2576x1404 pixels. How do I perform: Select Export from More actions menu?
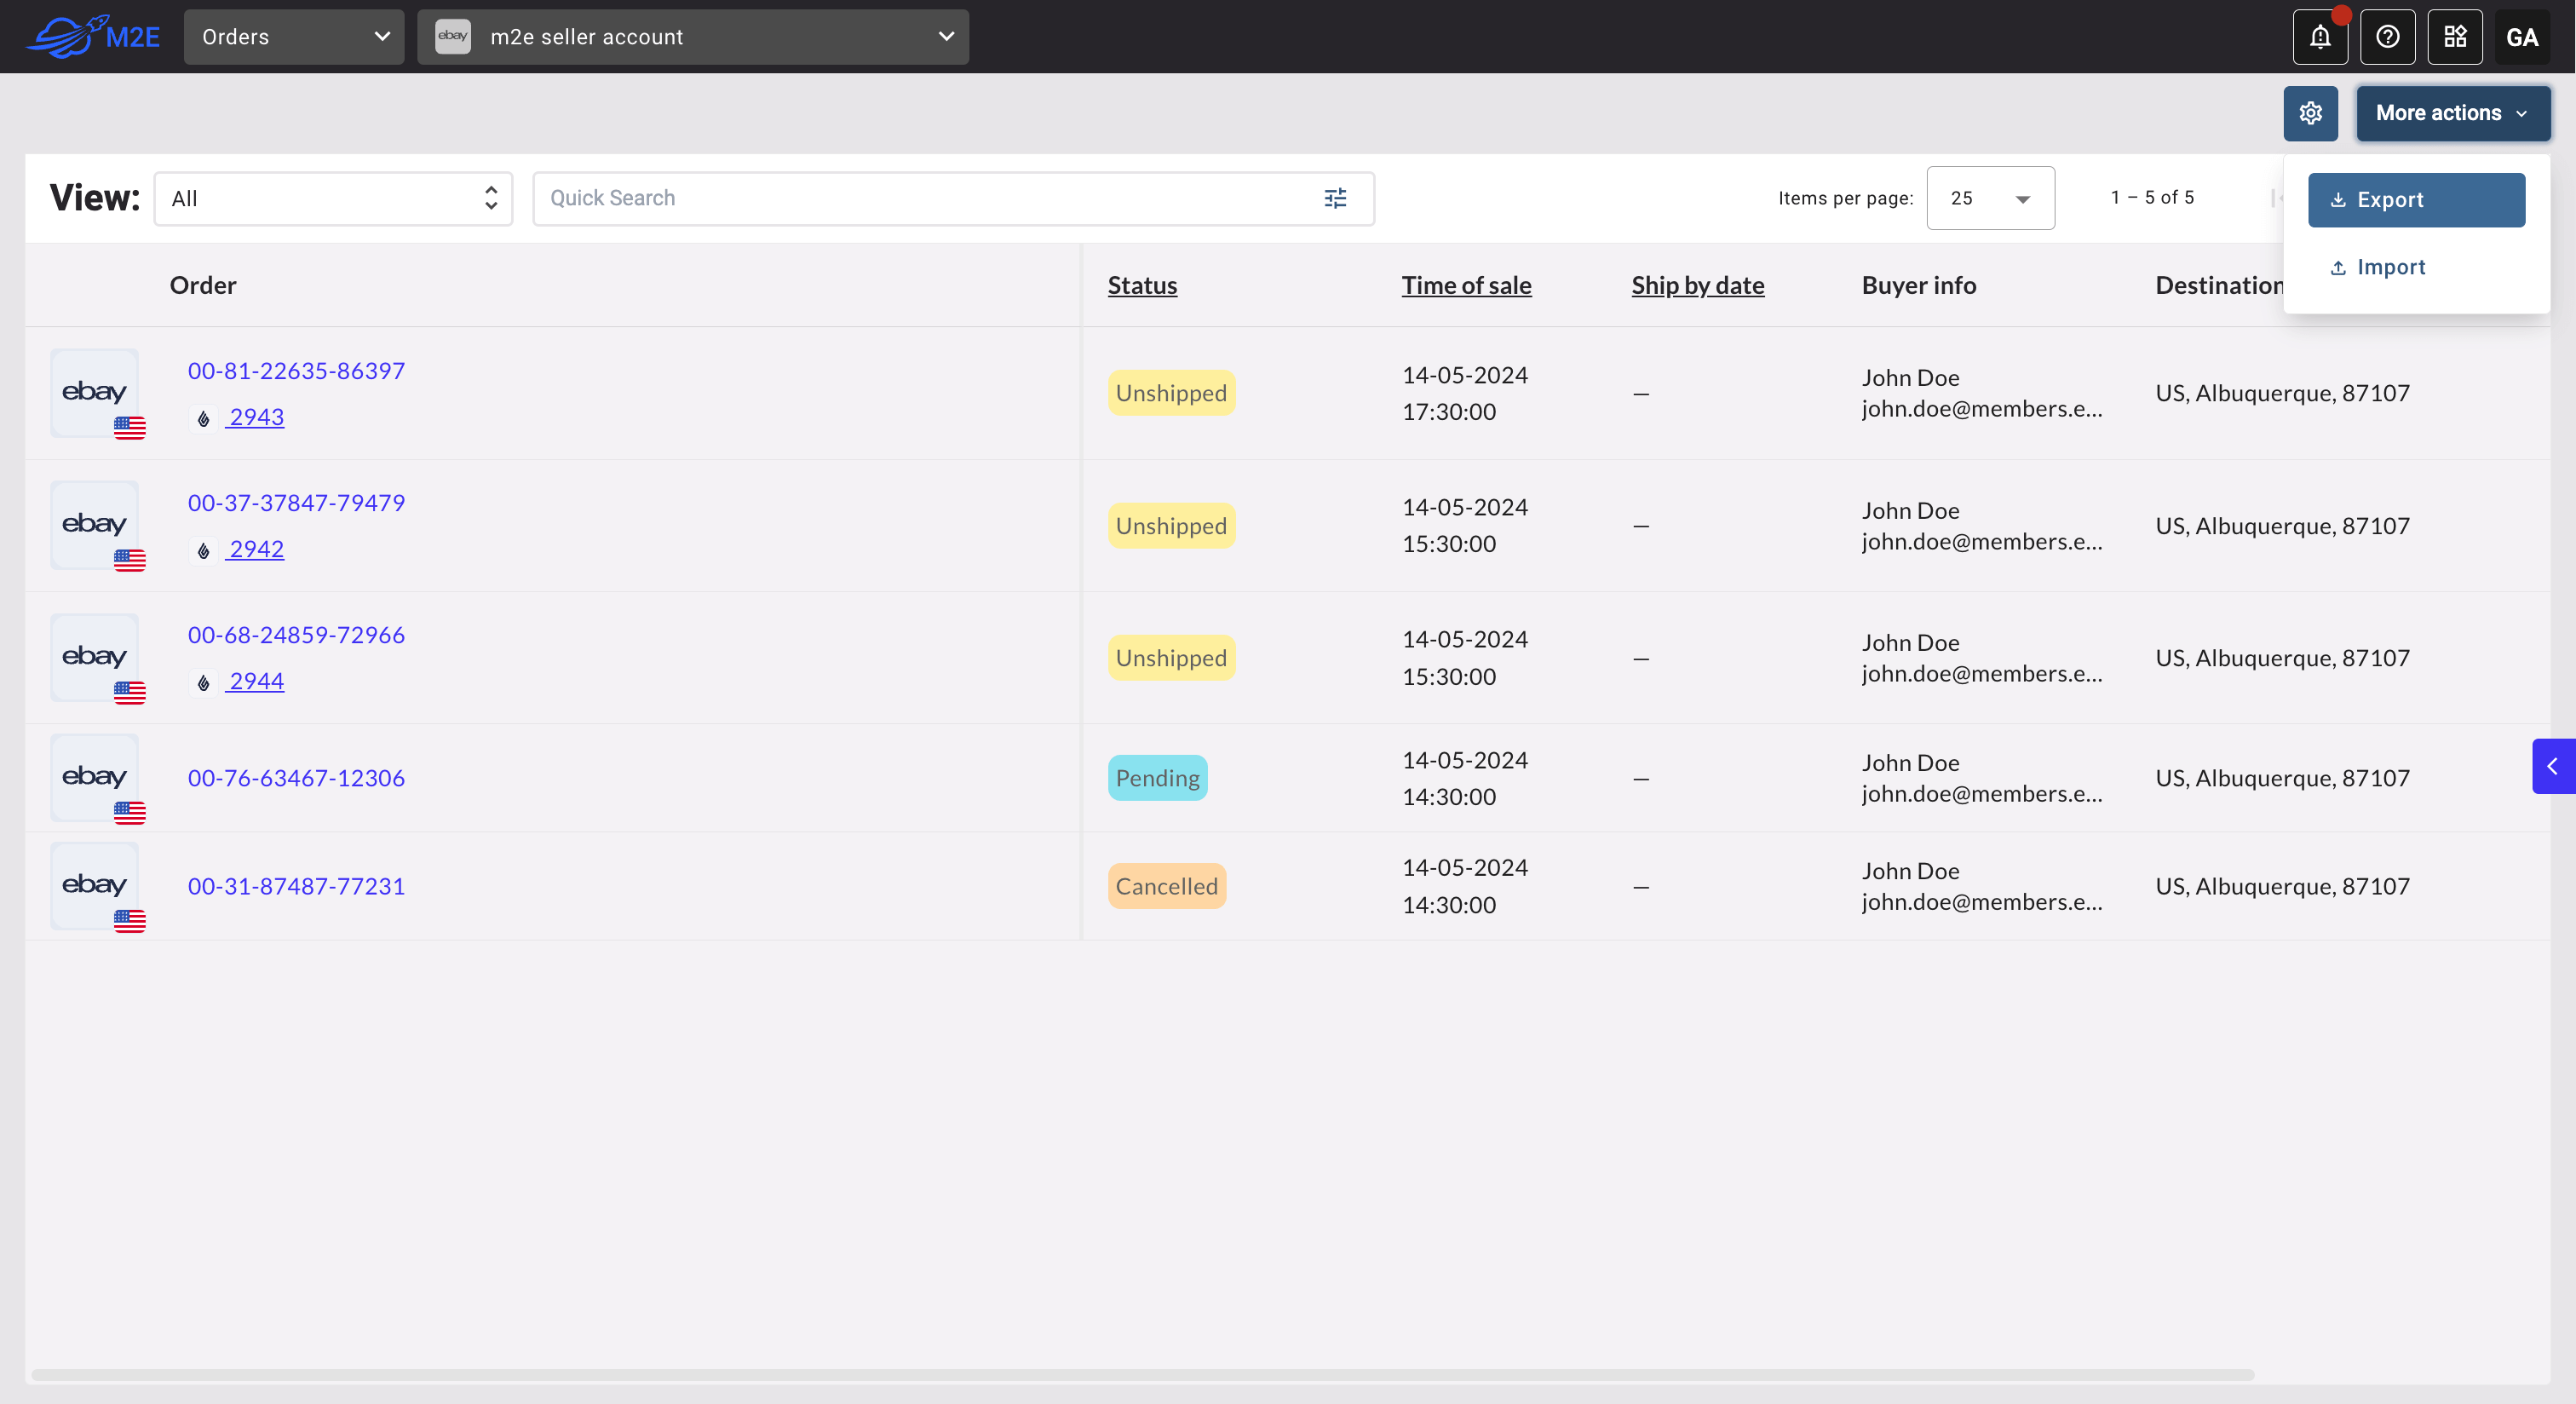point(2415,200)
